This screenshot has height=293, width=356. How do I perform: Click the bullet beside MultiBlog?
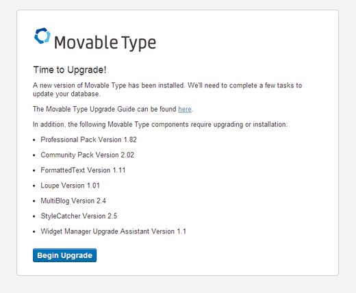tap(34, 201)
